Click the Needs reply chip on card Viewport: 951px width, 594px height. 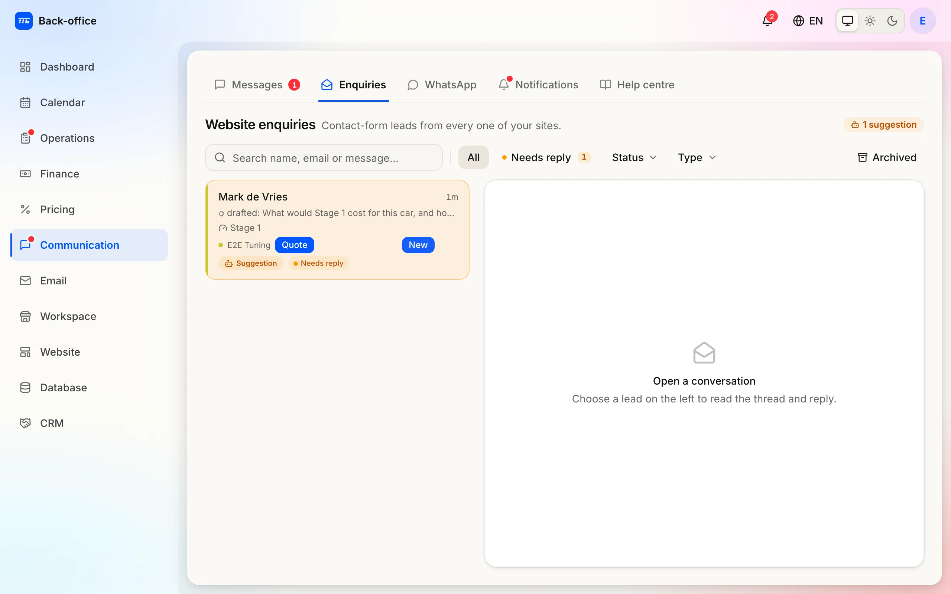click(x=318, y=264)
